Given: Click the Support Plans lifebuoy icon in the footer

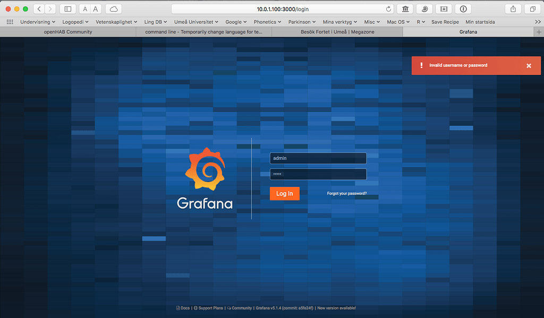Looking at the screenshot, I should pos(195,308).
